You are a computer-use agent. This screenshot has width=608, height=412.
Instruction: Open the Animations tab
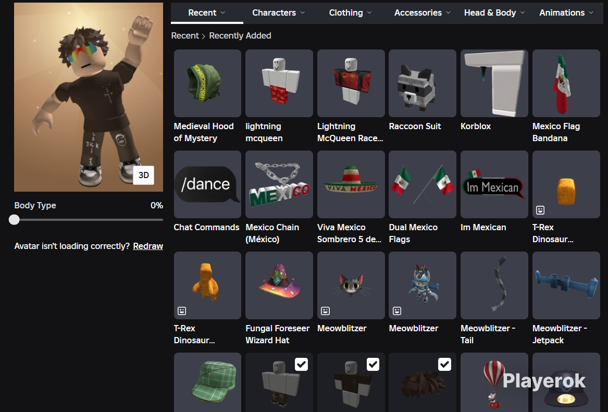coord(566,13)
